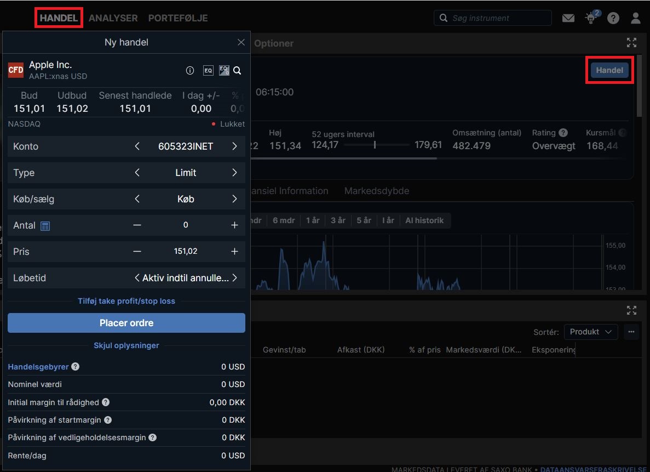Select the Al historik chart period
Screen dimensions: 650x472
click(424, 220)
